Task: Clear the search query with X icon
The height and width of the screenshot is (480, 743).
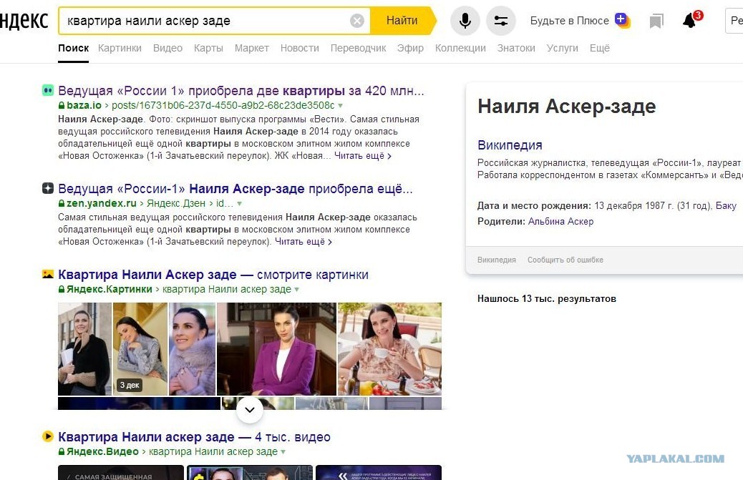Action: (x=356, y=21)
